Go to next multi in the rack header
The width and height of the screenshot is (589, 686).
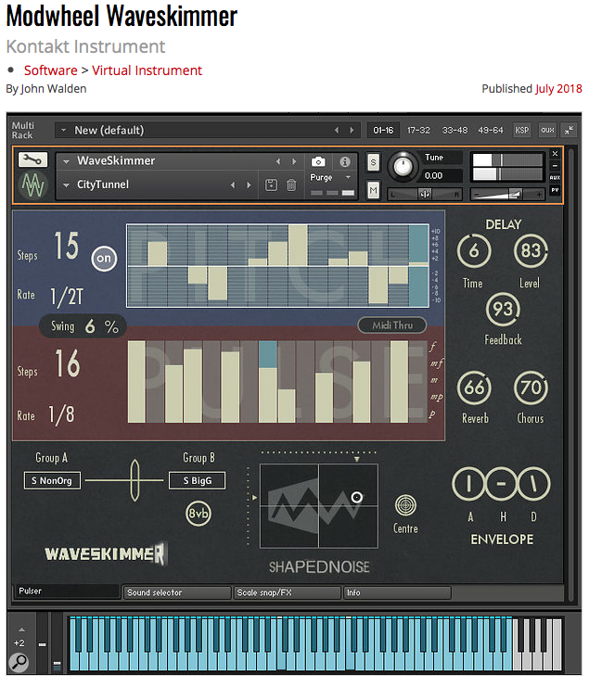coord(352,130)
